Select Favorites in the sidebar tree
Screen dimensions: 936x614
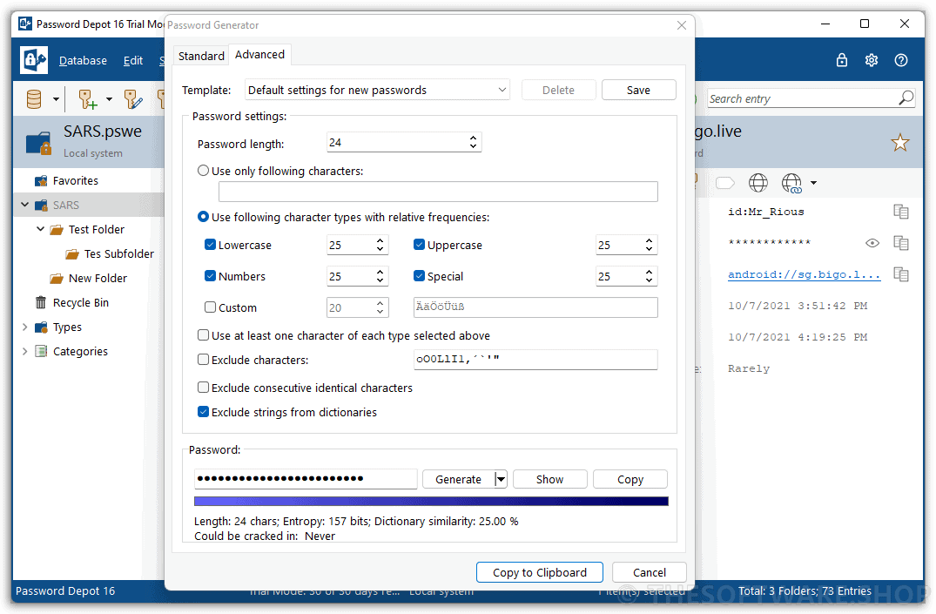[75, 180]
